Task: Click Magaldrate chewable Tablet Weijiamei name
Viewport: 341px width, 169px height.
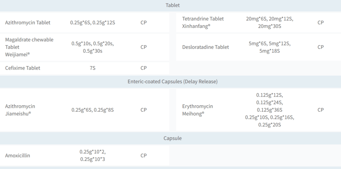Action: coord(29,47)
